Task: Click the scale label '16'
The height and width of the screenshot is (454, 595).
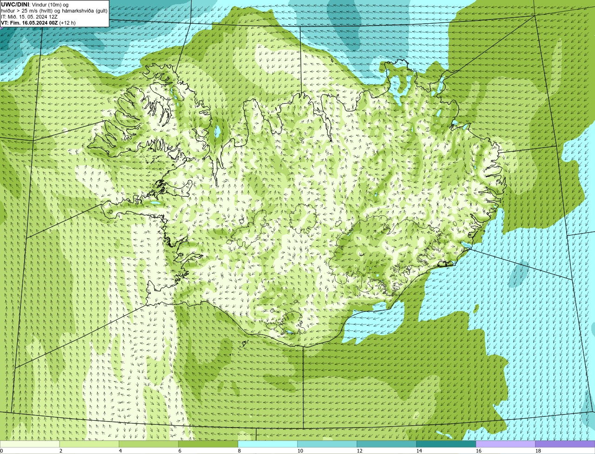Action: (x=479, y=451)
